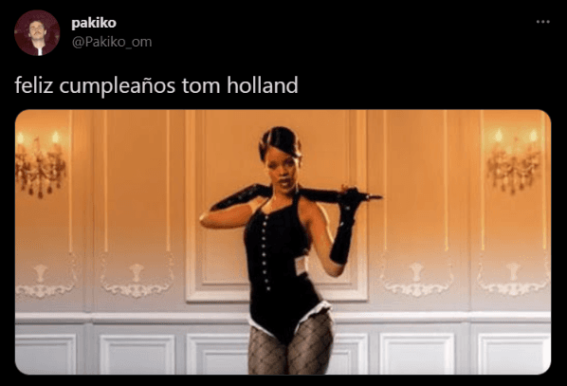Click the @Pakiko_om handle
Screen dimensions: 567x386
coord(112,42)
